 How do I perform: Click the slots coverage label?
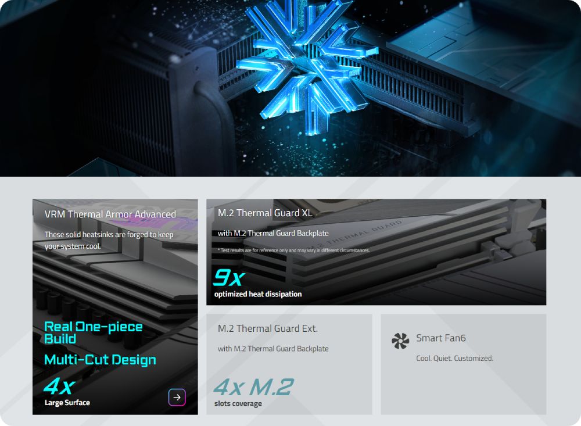[238, 403]
